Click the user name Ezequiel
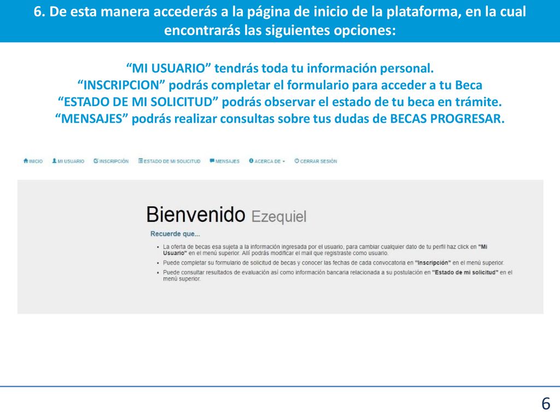 (x=279, y=217)
